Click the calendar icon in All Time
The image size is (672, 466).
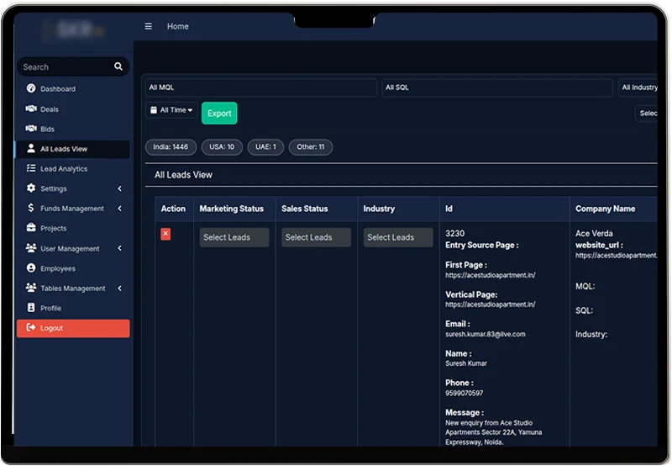154,110
